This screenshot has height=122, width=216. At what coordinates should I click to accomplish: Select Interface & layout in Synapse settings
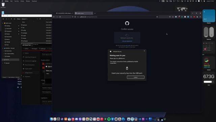click(x=29, y=57)
